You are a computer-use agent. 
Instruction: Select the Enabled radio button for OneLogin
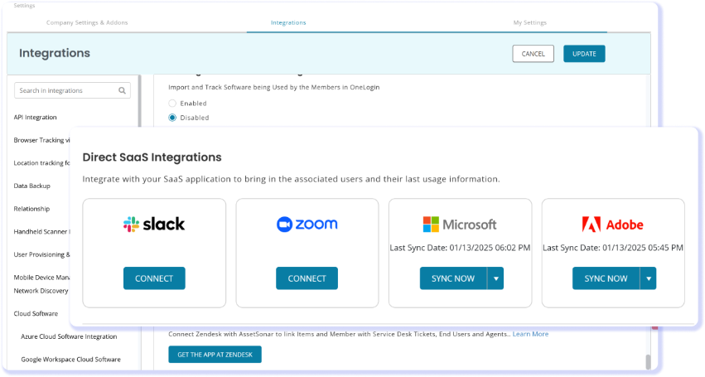click(x=172, y=103)
